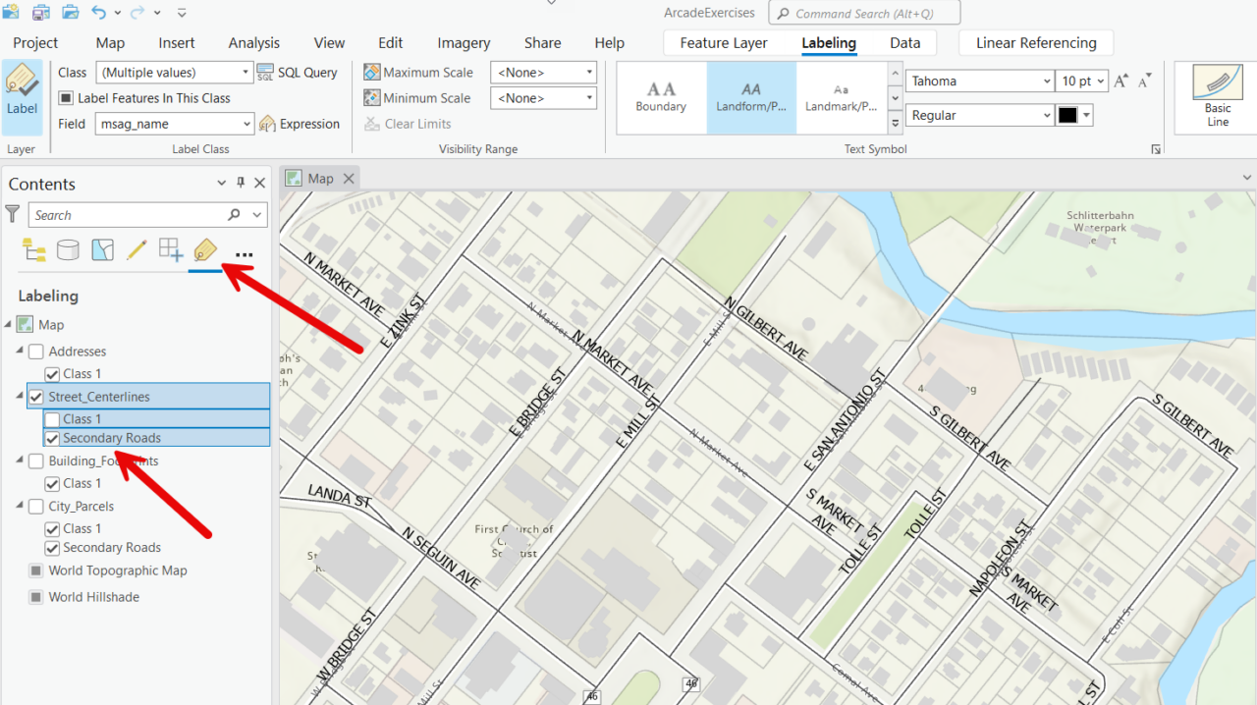The height and width of the screenshot is (705, 1257).
Task: Toggle the Label button in the Layer group
Action: pyautogui.click(x=22, y=93)
